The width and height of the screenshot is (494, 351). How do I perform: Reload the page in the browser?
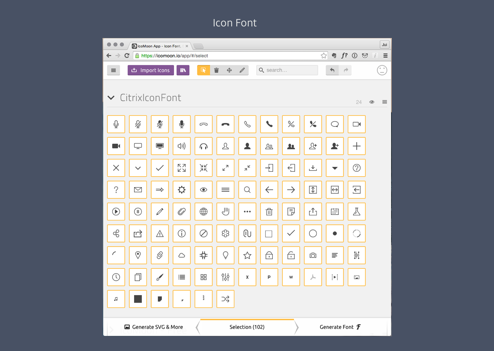click(127, 56)
